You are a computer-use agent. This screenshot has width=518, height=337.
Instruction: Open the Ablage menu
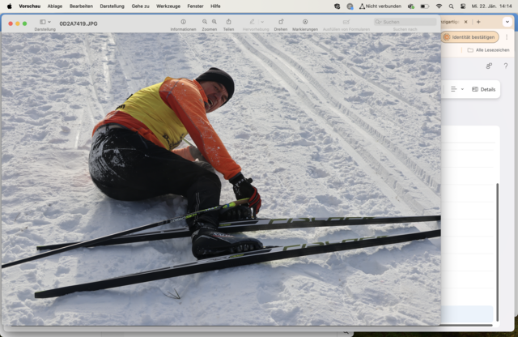tap(55, 6)
